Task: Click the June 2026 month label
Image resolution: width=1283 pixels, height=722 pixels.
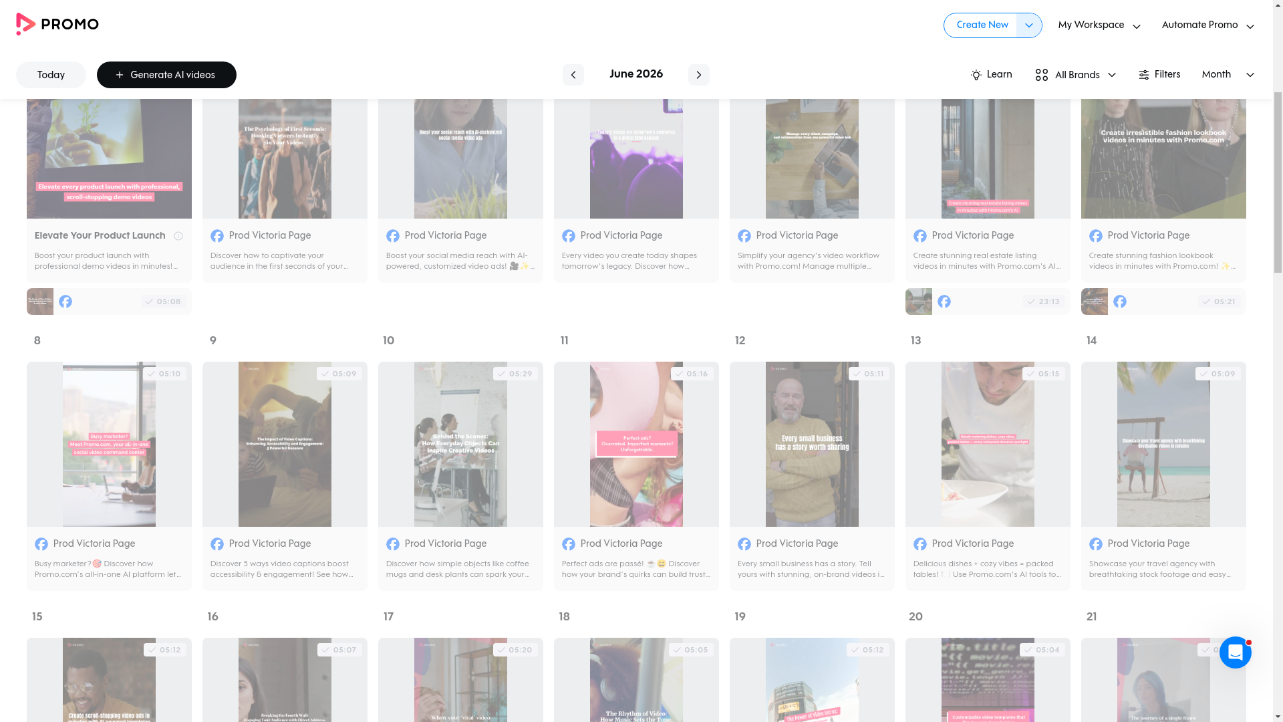Action: click(x=636, y=74)
